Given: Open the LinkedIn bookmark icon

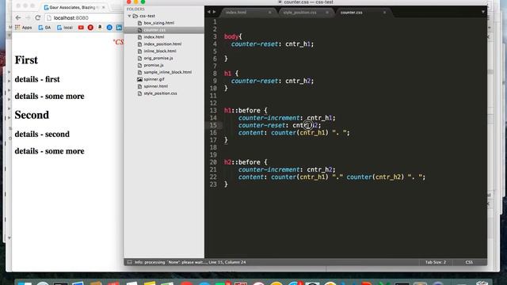Looking at the screenshot, I should (119, 28).
